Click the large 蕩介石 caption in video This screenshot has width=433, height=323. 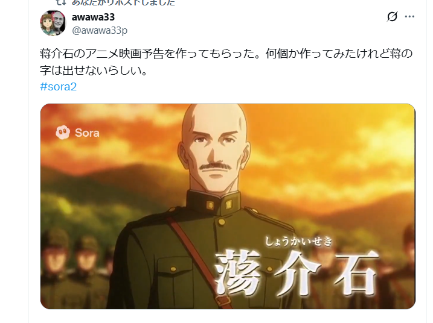click(x=296, y=272)
